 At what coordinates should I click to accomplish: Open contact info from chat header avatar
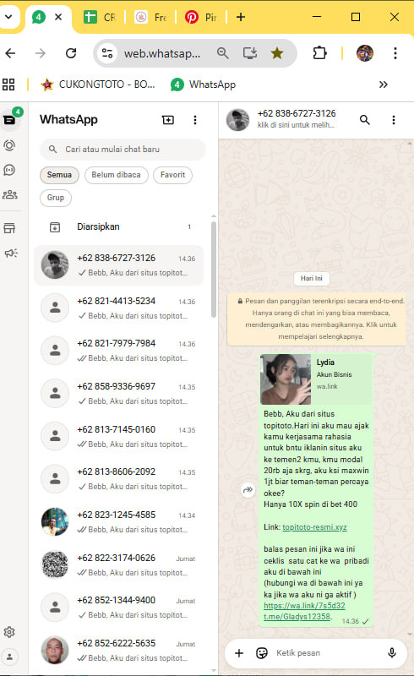coord(237,120)
